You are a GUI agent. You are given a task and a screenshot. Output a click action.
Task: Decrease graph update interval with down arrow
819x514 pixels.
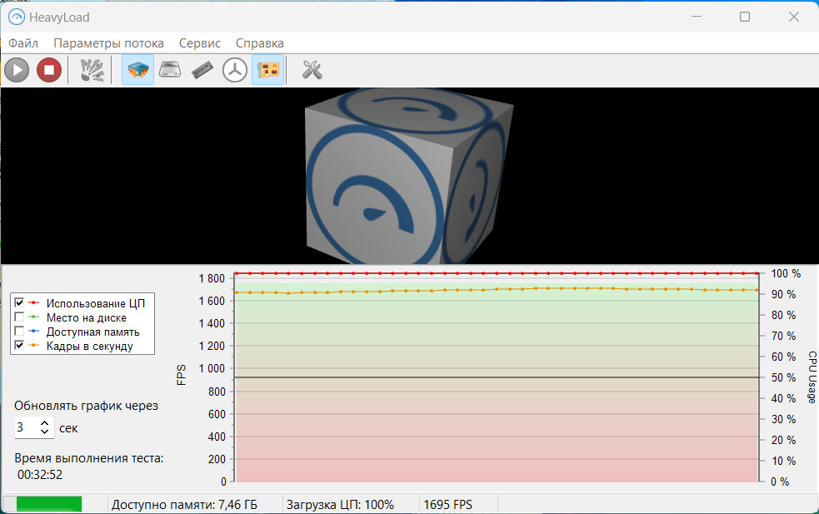(x=45, y=433)
